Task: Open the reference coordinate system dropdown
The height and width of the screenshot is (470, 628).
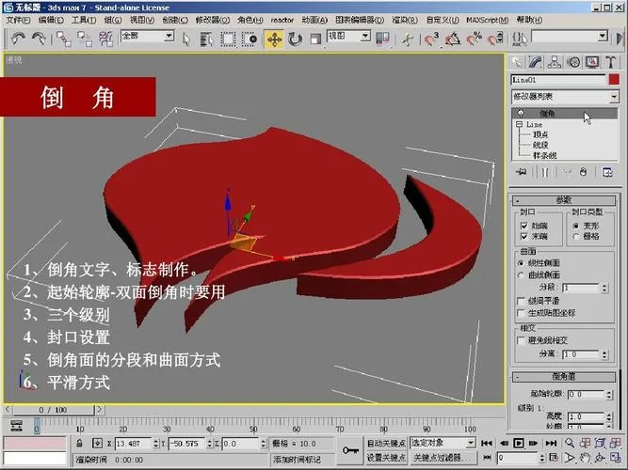Action: coord(348,36)
